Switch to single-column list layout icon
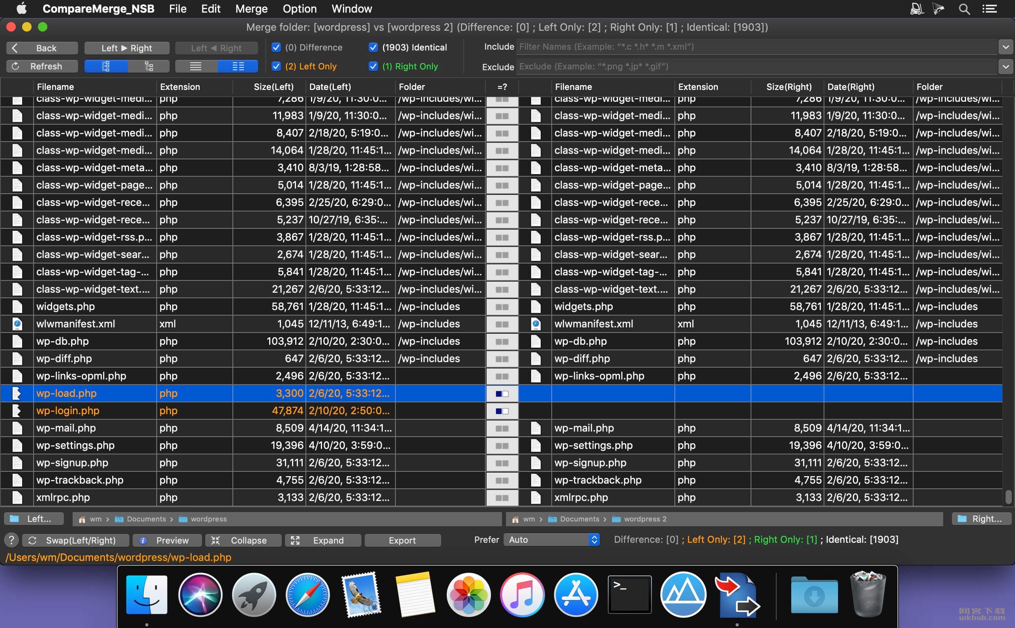The image size is (1015, 628). click(196, 66)
